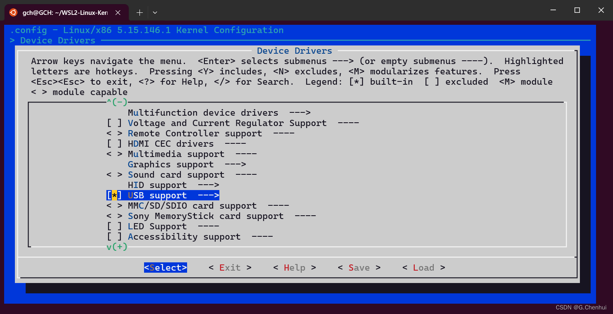Activate the highlighted Select button
This screenshot has height=314, width=613.
[x=165, y=267]
